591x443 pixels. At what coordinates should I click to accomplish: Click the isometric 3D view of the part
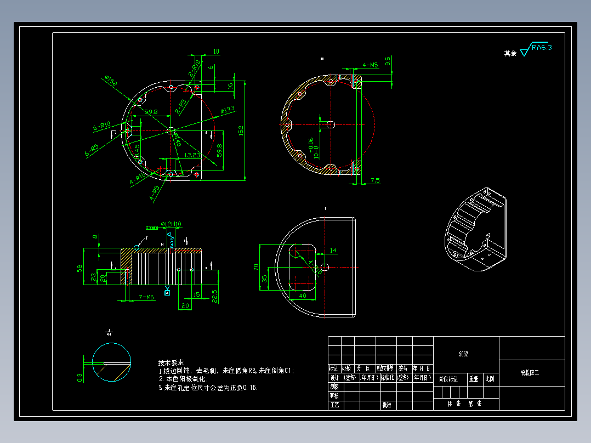click(476, 229)
